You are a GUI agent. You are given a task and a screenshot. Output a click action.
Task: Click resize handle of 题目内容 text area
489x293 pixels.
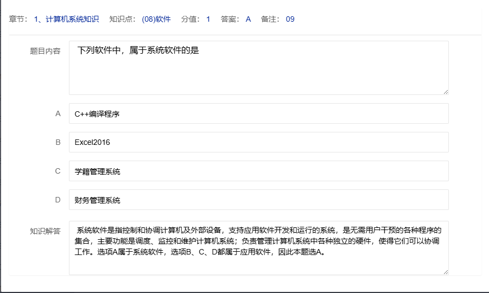446,92
